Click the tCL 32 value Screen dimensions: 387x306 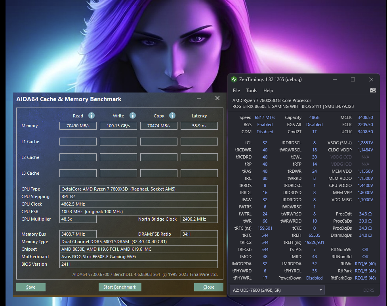point(265,143)
